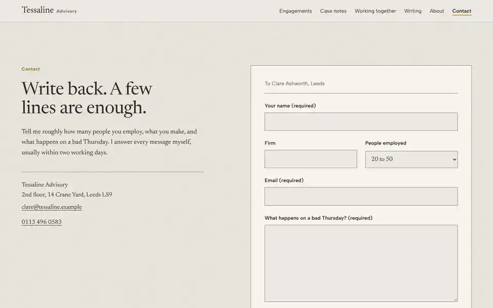Open the About page
493x308 pixels.
pyautogui.click(x=437, y=11)
